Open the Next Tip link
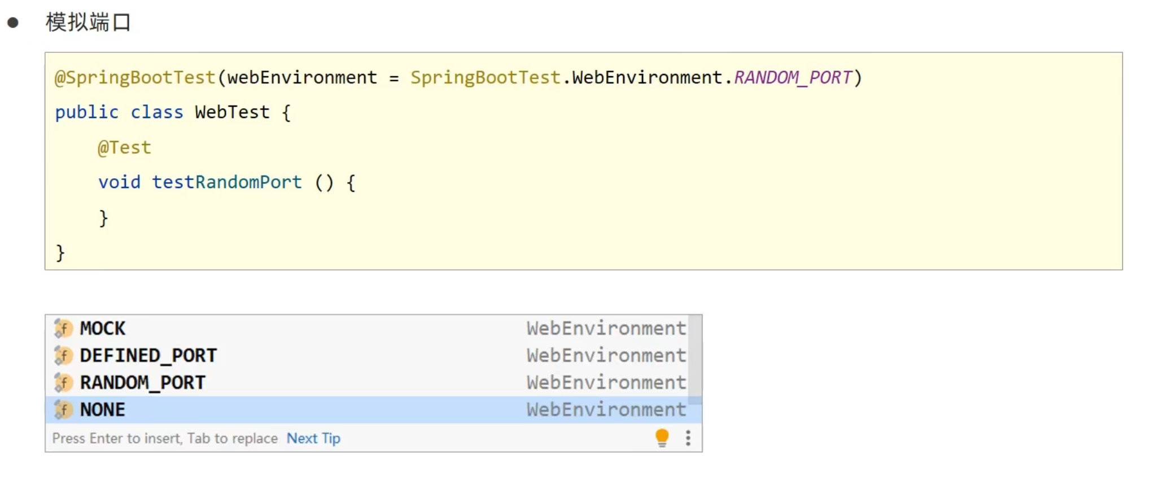The image size is (1159, 482). pos(313,439)
